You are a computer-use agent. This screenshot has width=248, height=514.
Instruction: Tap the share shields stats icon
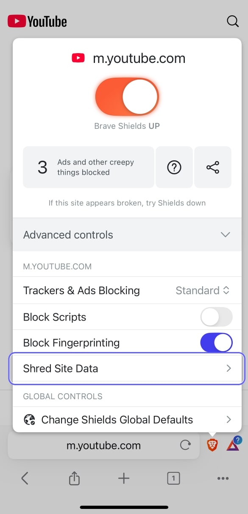click(213, 168)
